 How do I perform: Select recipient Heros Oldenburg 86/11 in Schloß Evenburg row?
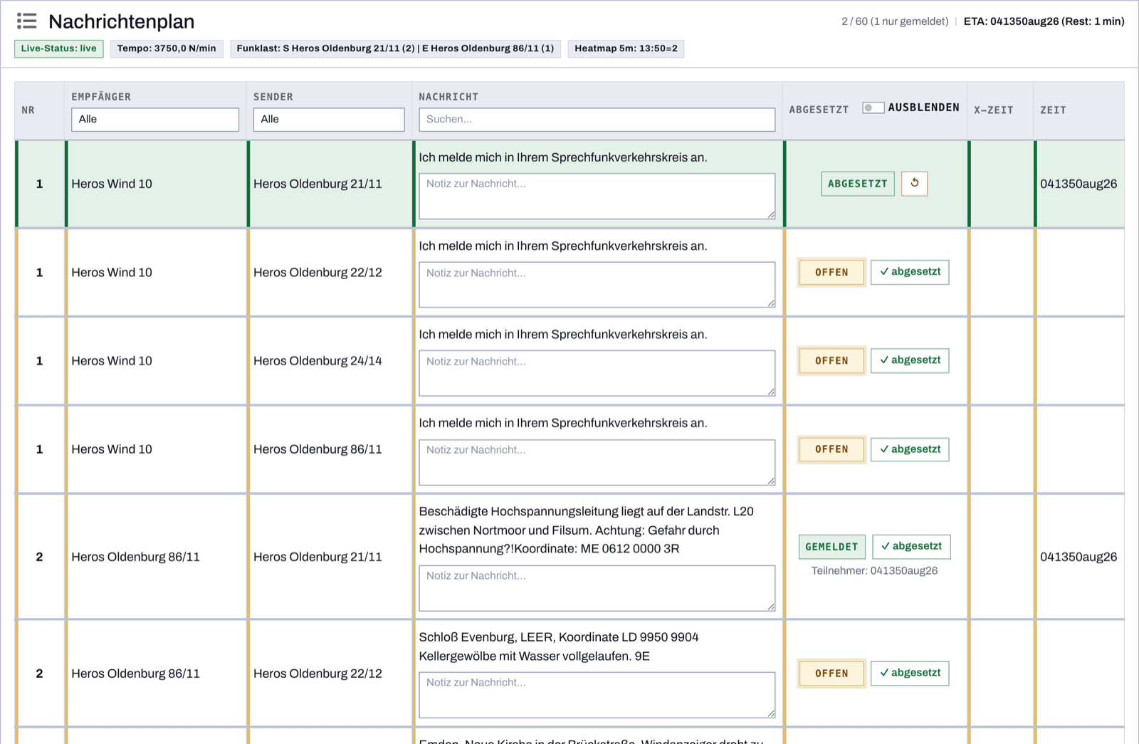tap(135, 674)
